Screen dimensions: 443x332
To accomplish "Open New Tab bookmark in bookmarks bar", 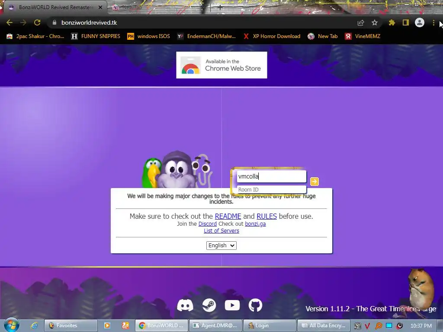I will (323, 36).
